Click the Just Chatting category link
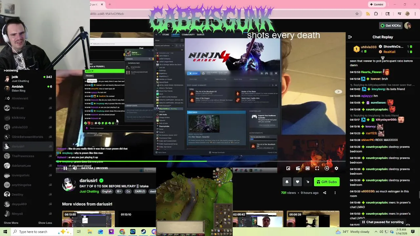Viewport: 420px width, 236px height. (x=89, y=191)
